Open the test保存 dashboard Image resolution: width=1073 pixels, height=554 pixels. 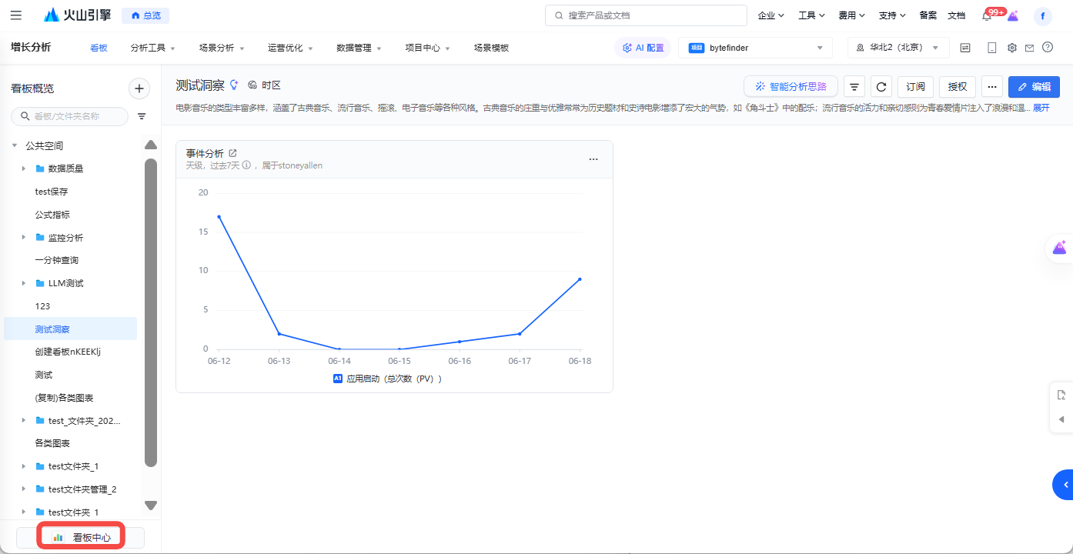click(52, 192)
